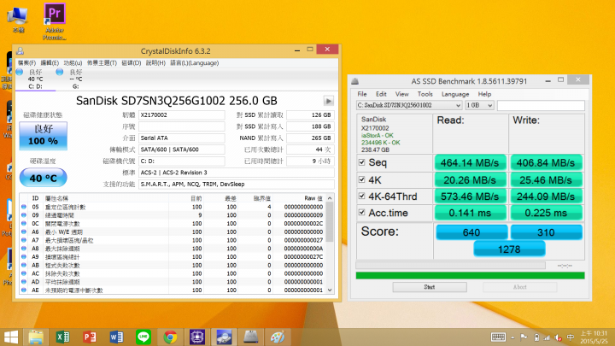Launch Excel from the taskbar
This screenshot has width=615, height=346.
pyautogui.click(x=62, y=337)
